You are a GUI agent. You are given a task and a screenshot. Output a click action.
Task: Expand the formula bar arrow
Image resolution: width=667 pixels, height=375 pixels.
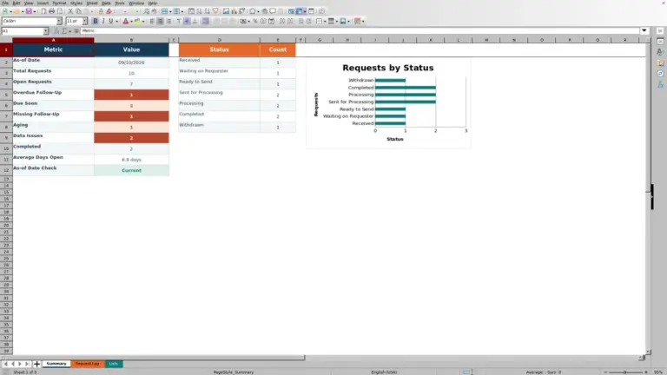[644, 30]
